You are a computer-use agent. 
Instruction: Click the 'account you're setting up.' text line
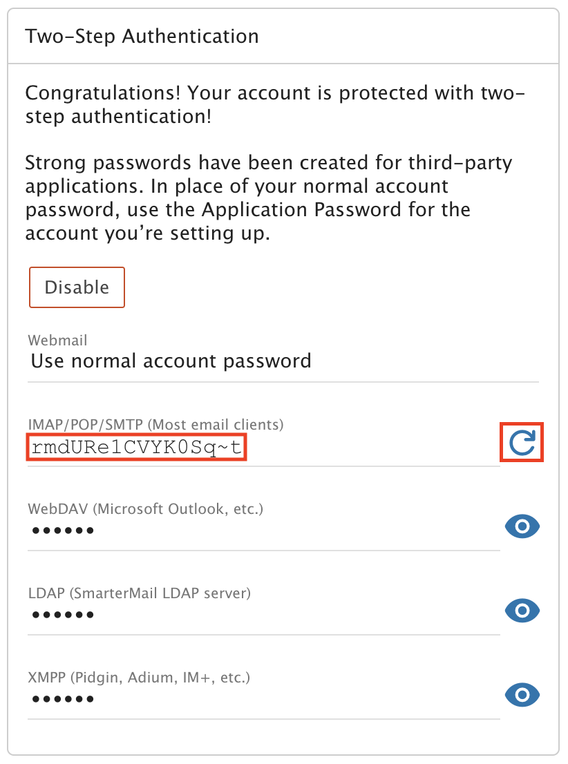(x=148, y=233)
